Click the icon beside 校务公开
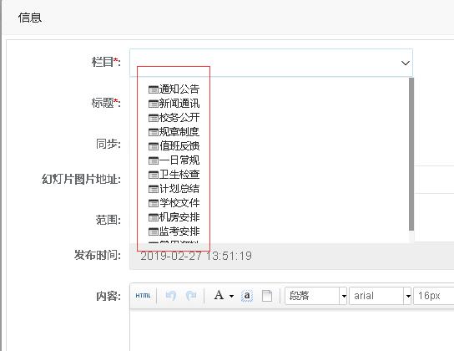Screen dimensions: 454x351 coord(154,118)
